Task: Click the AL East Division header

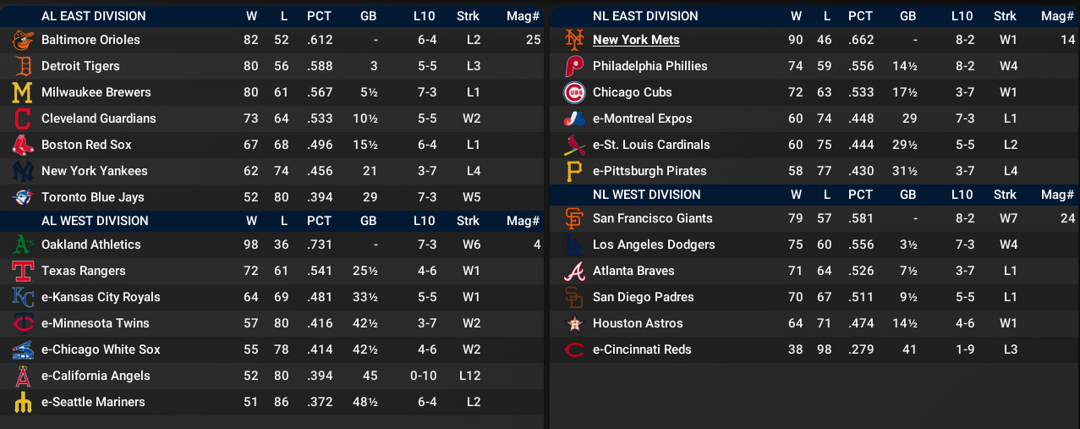Action: 93,16
